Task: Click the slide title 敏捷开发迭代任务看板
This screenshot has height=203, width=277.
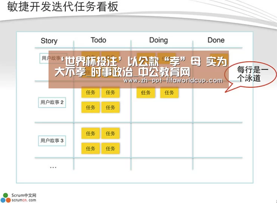Action: (63, 7)
